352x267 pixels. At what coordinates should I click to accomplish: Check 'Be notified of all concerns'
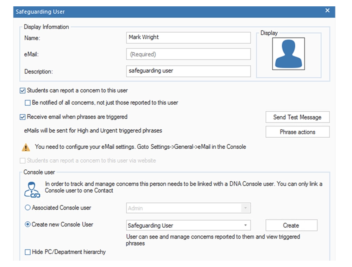click(27, 103)
